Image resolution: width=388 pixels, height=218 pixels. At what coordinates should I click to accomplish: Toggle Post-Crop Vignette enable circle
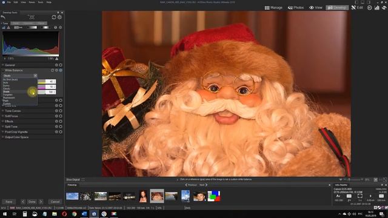(x=61, y=132)
